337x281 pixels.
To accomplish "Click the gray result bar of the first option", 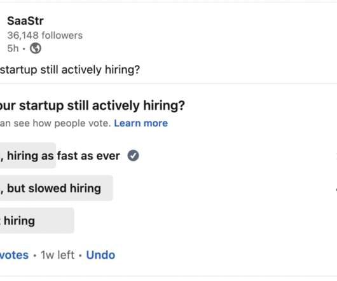I will (28, 155).
